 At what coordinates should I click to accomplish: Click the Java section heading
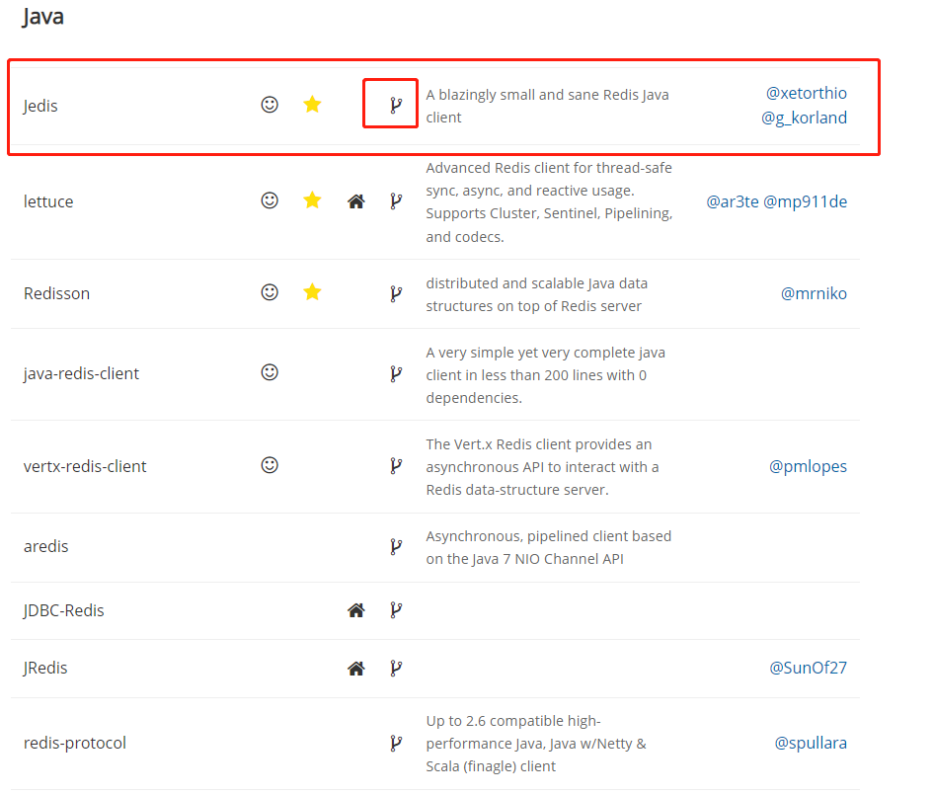[42, 16]
